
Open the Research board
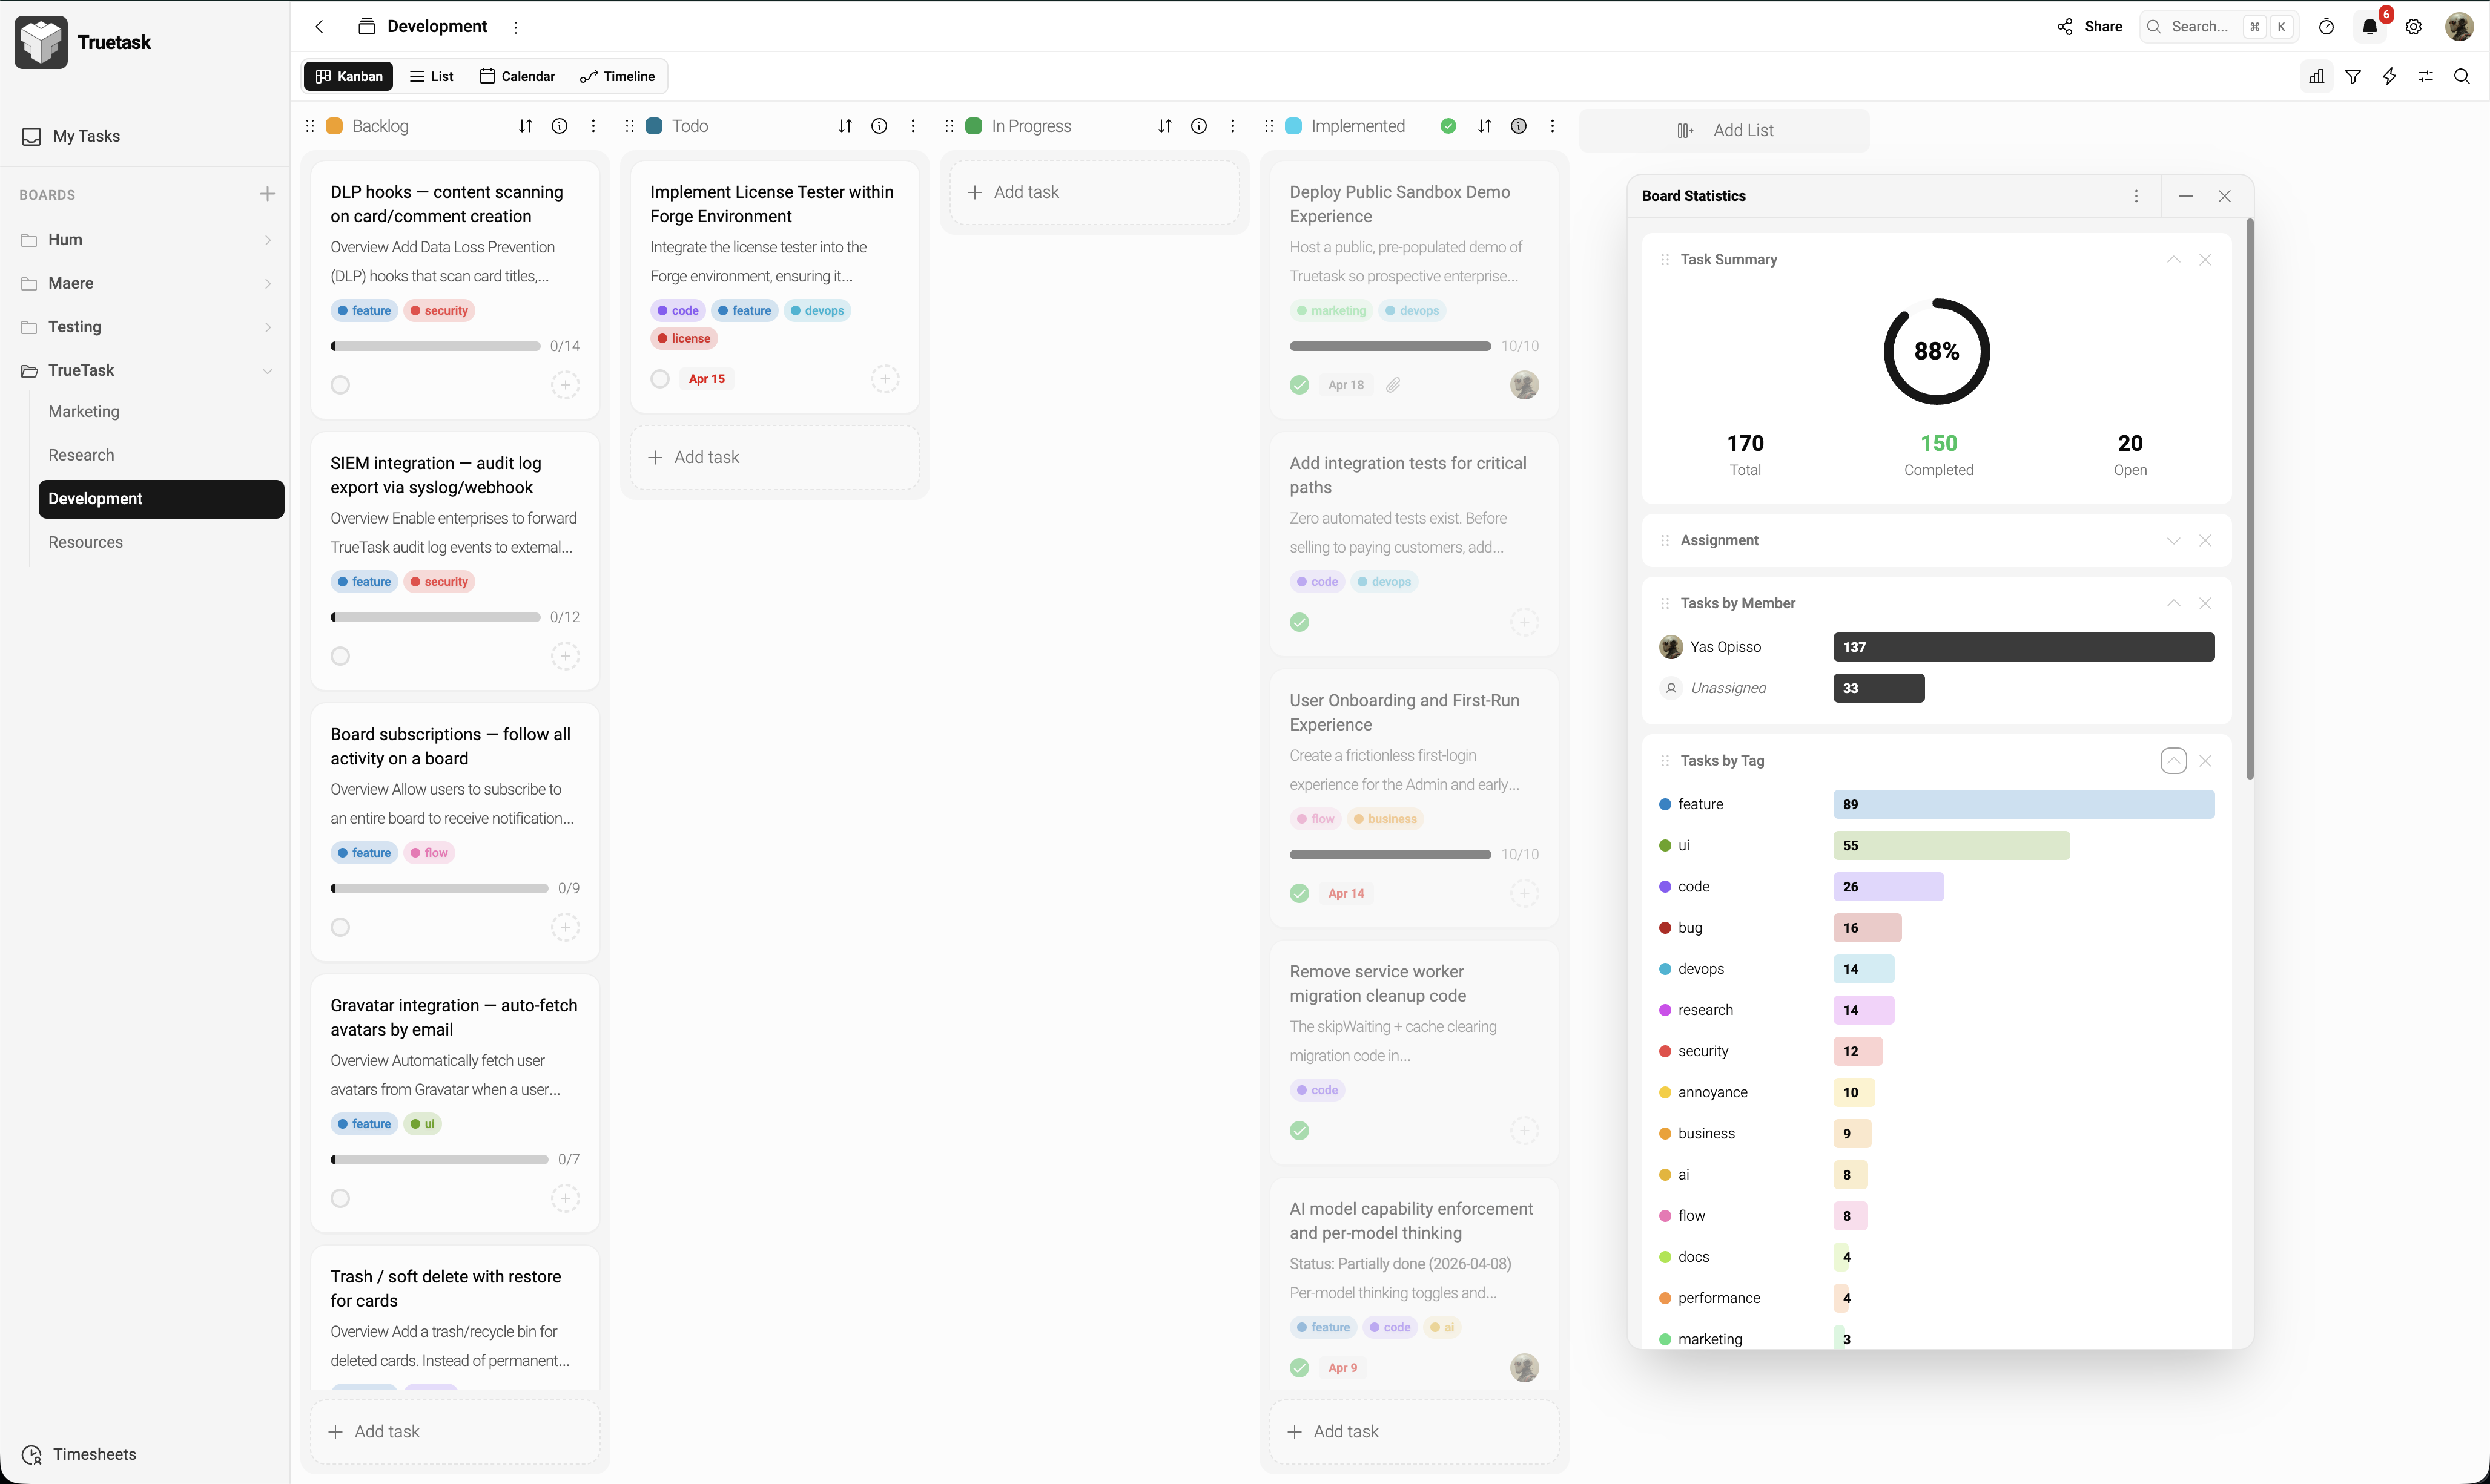tap(81, 455)
